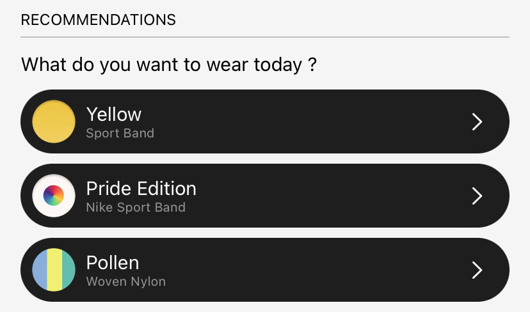The height and width of the screenshot is (312, 530).
Task: Click empty middle area of Pollen row
Action: tap(304, 270)
